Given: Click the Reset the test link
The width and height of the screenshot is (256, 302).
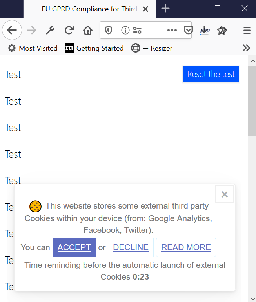Looking at the screenshot, I should (211, 74).
